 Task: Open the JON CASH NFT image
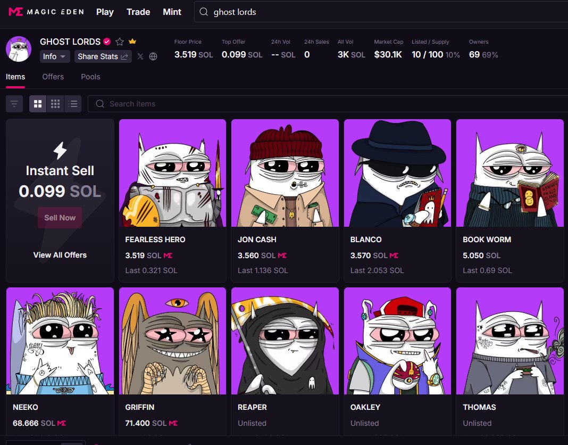(x=285, y=173)
